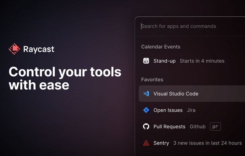Viewport: 245px width, 156px height.
Task: Open the Sentry favorite entry
Action: point(192,143)
